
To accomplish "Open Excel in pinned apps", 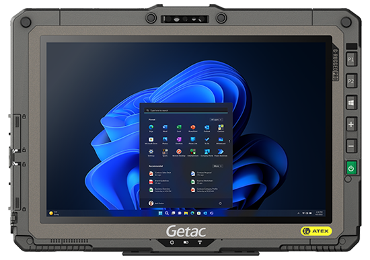I will point(179,128).
